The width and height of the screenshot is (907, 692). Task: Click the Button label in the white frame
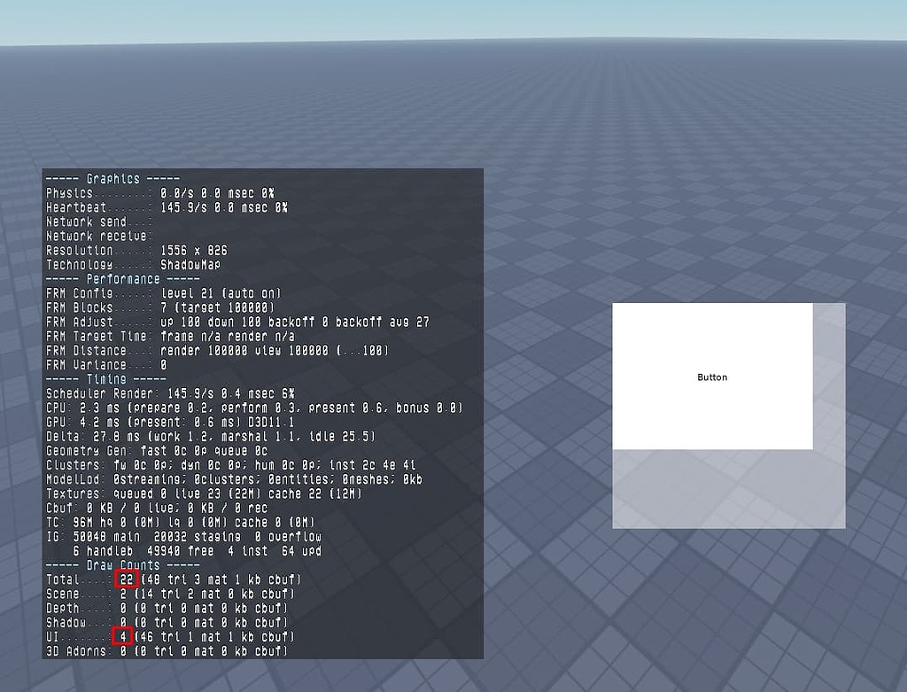pos(712,377)
